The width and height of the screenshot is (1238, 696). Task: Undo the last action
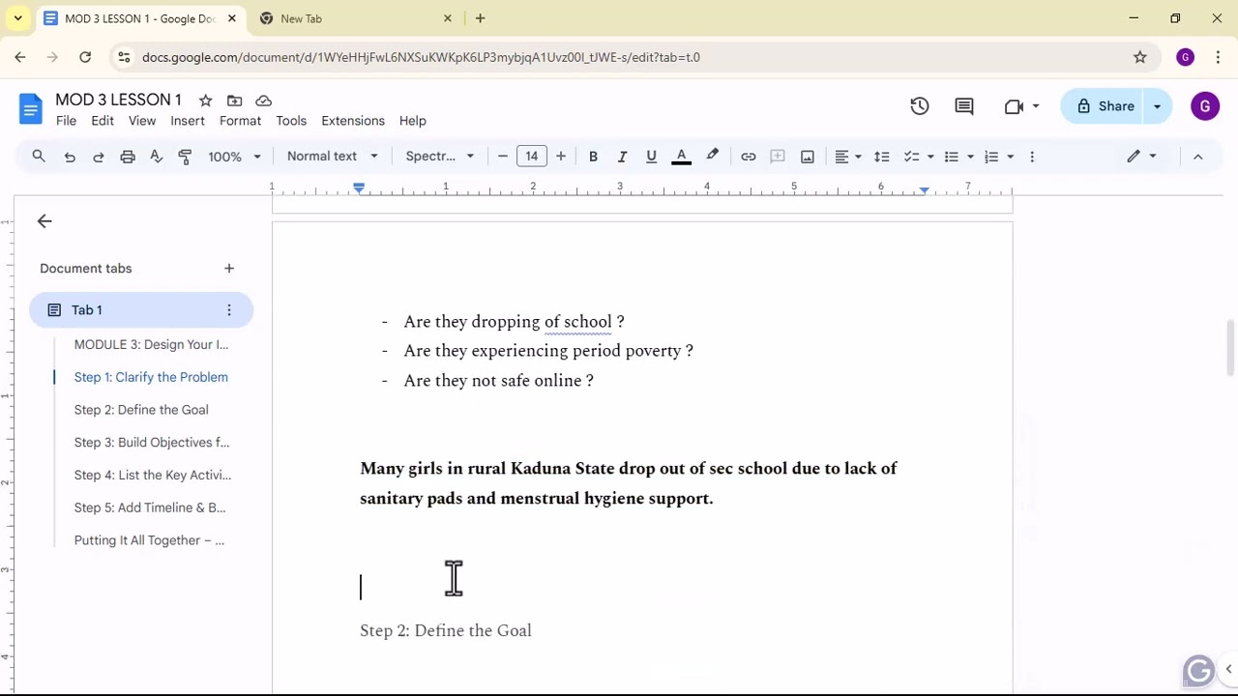[70, 157]
